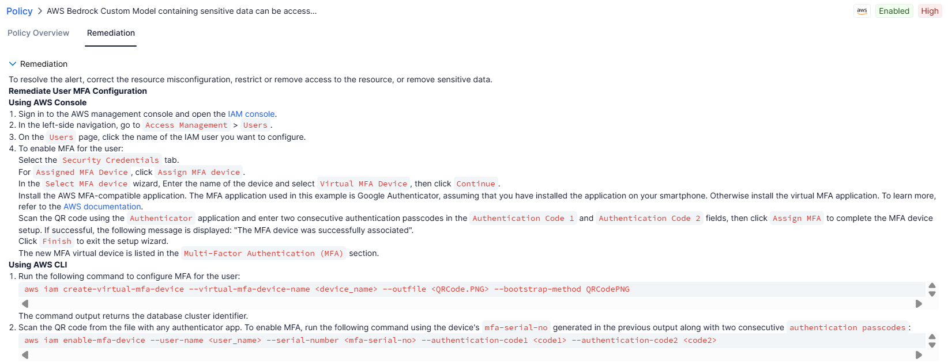The height and width of the screenshot is (363, 948).
Task: Click the breadcrumb separator chevron
Action: coord(40,11)
